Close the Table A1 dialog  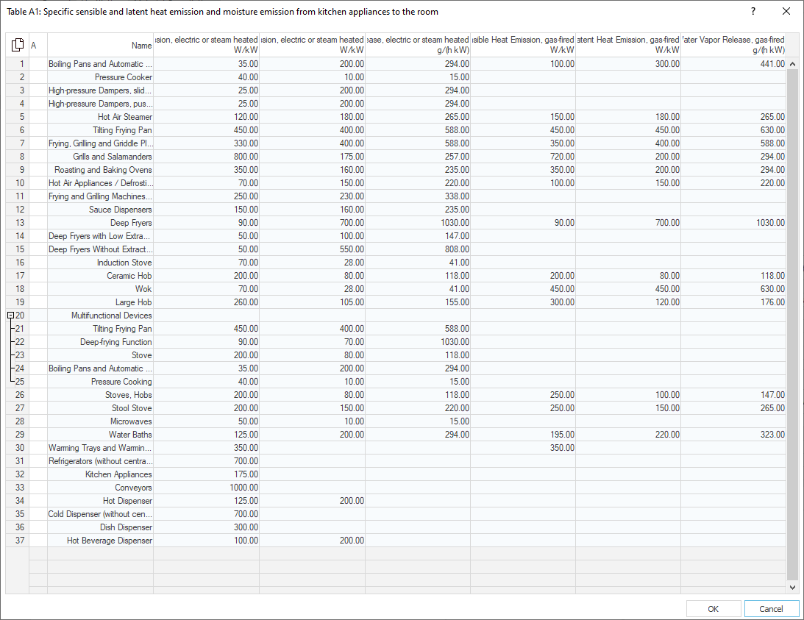tap(786, 11)
